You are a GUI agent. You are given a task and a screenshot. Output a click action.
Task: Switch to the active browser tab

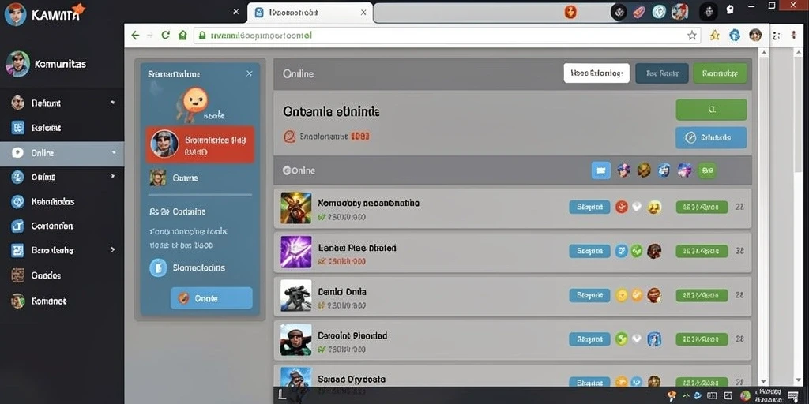tap(310, 13)
